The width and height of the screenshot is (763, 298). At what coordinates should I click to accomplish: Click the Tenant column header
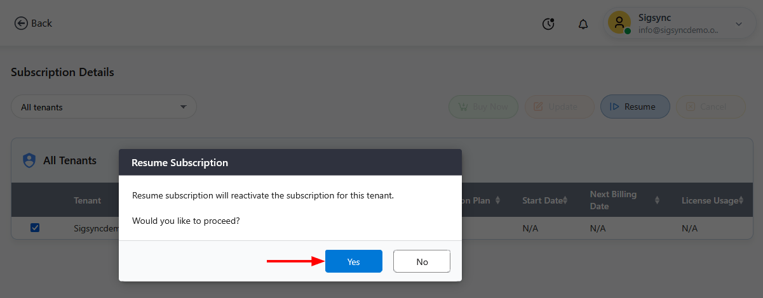(x=87, y=200)
